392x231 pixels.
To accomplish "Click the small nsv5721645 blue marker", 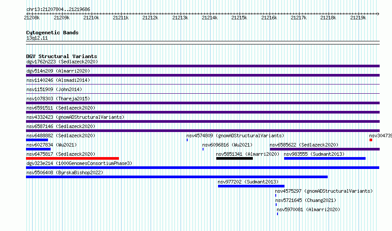I will tap(276, 205).
